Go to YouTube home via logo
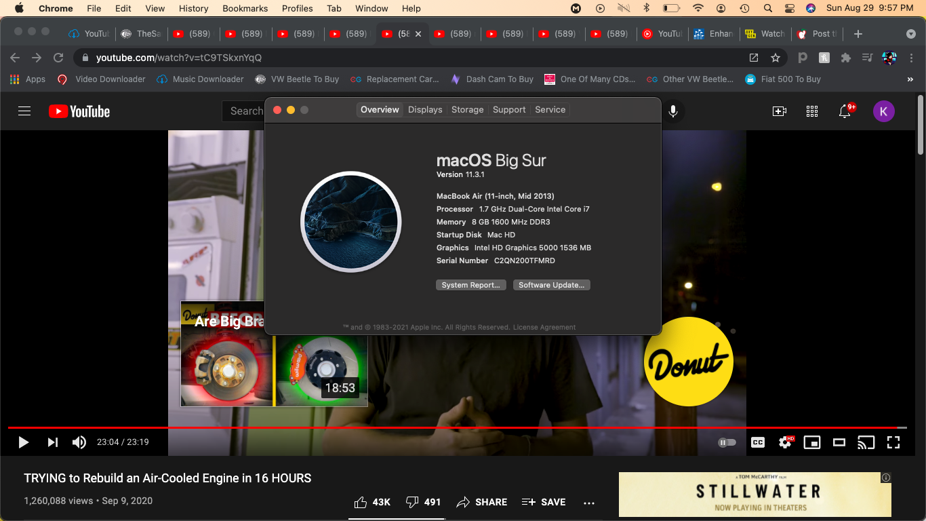This screenshot has width=926, height=521. click(79, 111)
